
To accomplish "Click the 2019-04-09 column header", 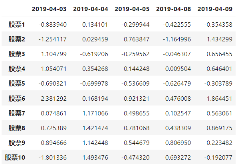I will 215,9.
